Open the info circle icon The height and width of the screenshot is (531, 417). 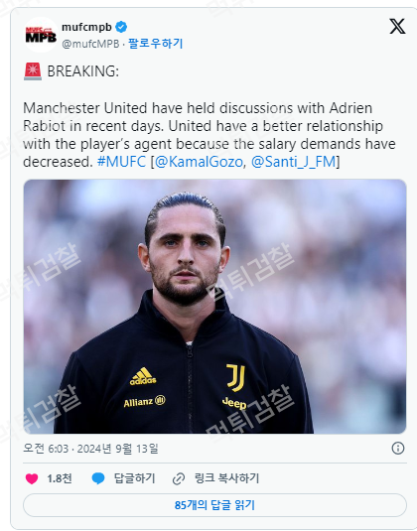pos(398,448)
